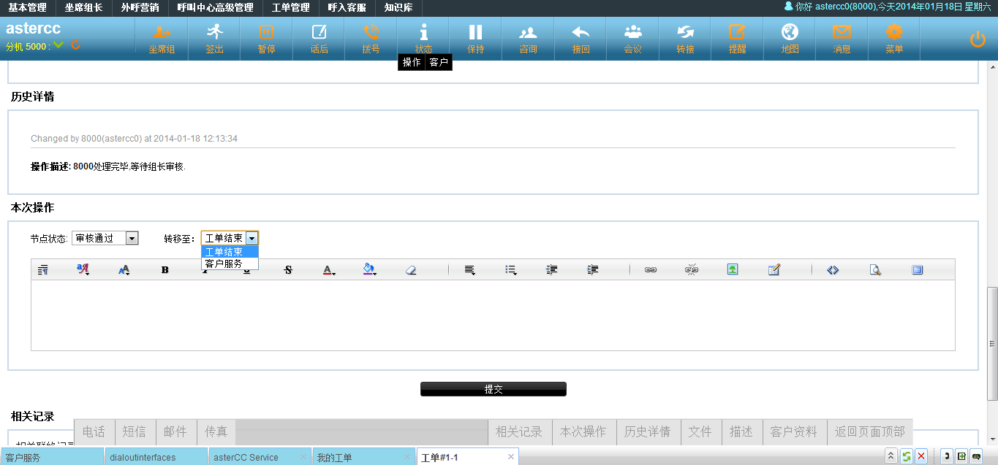The width and height of the screenshot is (998, 465).
Task: Open the 工单管理 top menu
Action: click(290, 8)
